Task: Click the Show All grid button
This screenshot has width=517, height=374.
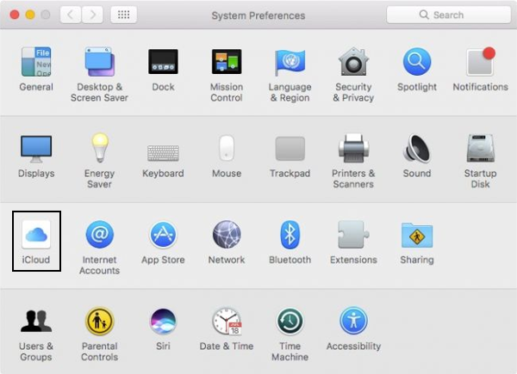Action: point(123,15)
